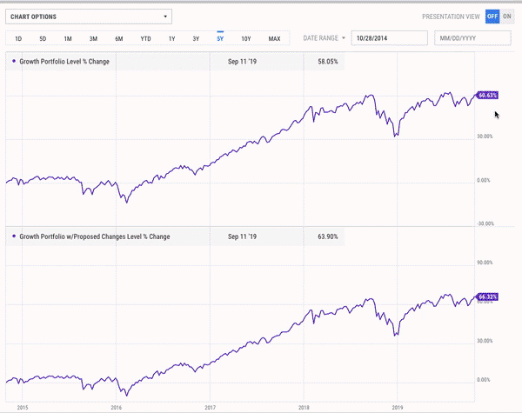The width and height of the screenshot is (522, 413).
Task: Open the Chart Options dropdown
Action: pos(89,17)
